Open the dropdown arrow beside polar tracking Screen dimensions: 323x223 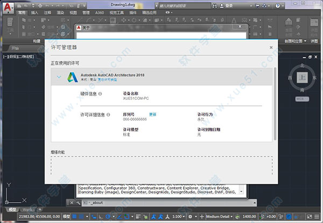coord(114,217)
